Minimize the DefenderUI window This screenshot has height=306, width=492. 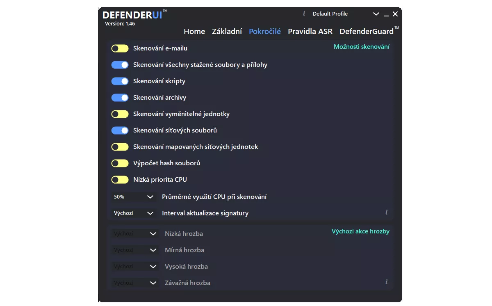pyautogui.click(x=386, y=15)
